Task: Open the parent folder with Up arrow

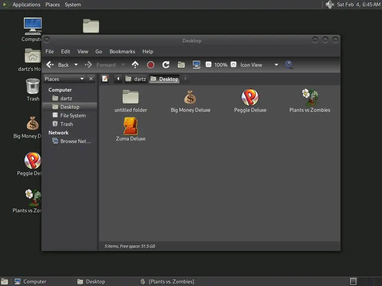Action: coord(135,65)
